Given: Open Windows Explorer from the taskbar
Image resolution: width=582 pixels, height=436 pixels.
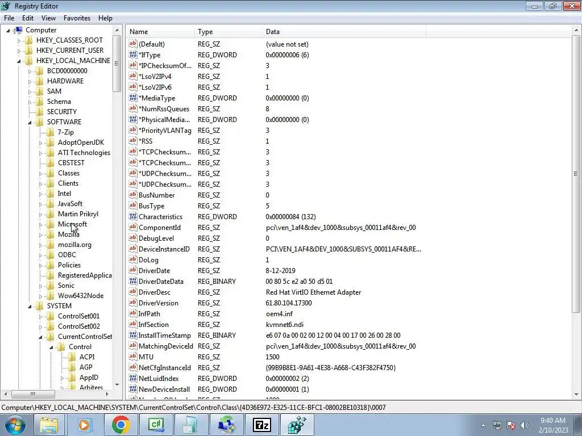Looking at the screenshot, I should click(49, 425).
